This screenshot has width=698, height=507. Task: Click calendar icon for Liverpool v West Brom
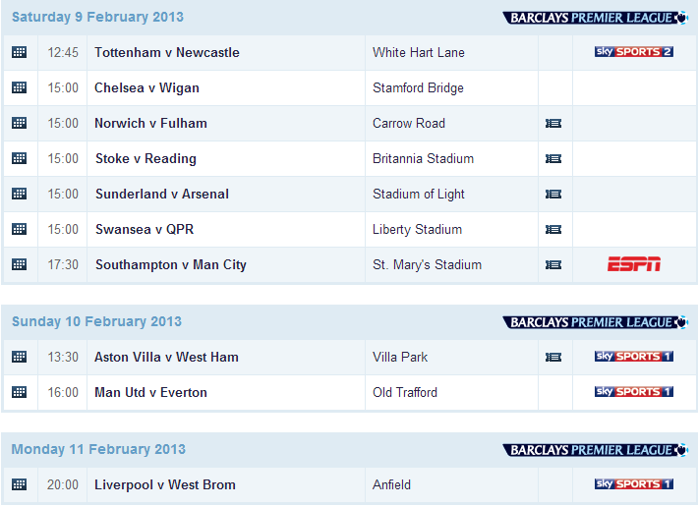coord(19,484)
